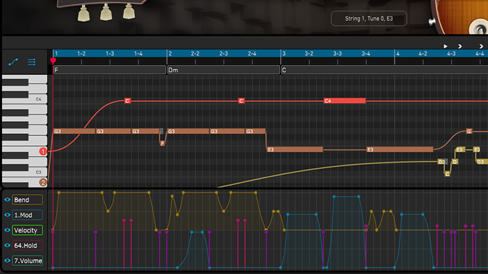488x274 pixels.
Task: Click bar 2 on the timeline ruler
Action: 170,53
